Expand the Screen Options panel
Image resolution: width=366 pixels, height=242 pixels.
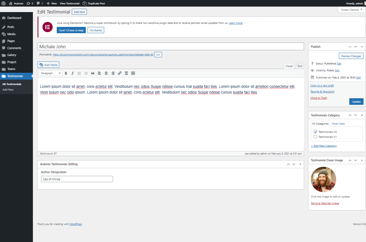351,10
